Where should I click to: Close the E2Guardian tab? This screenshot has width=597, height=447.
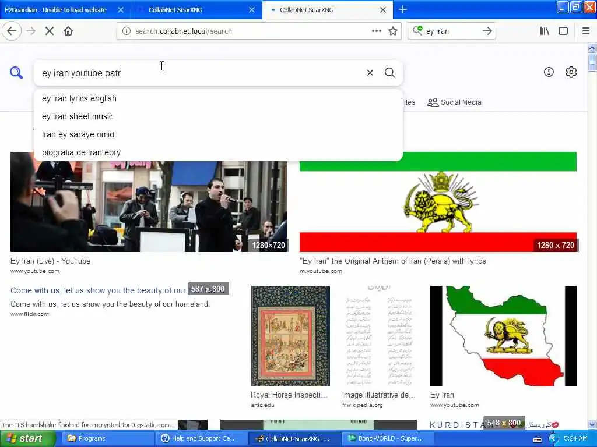pos(121,10)
